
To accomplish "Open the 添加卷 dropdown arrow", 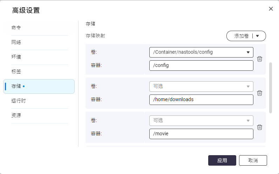I will (x=258, y=36).
